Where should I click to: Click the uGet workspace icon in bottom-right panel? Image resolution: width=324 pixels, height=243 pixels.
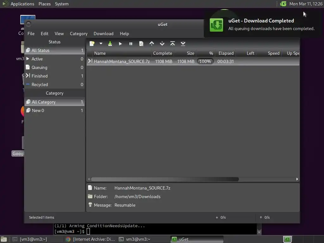coord(287,239)
